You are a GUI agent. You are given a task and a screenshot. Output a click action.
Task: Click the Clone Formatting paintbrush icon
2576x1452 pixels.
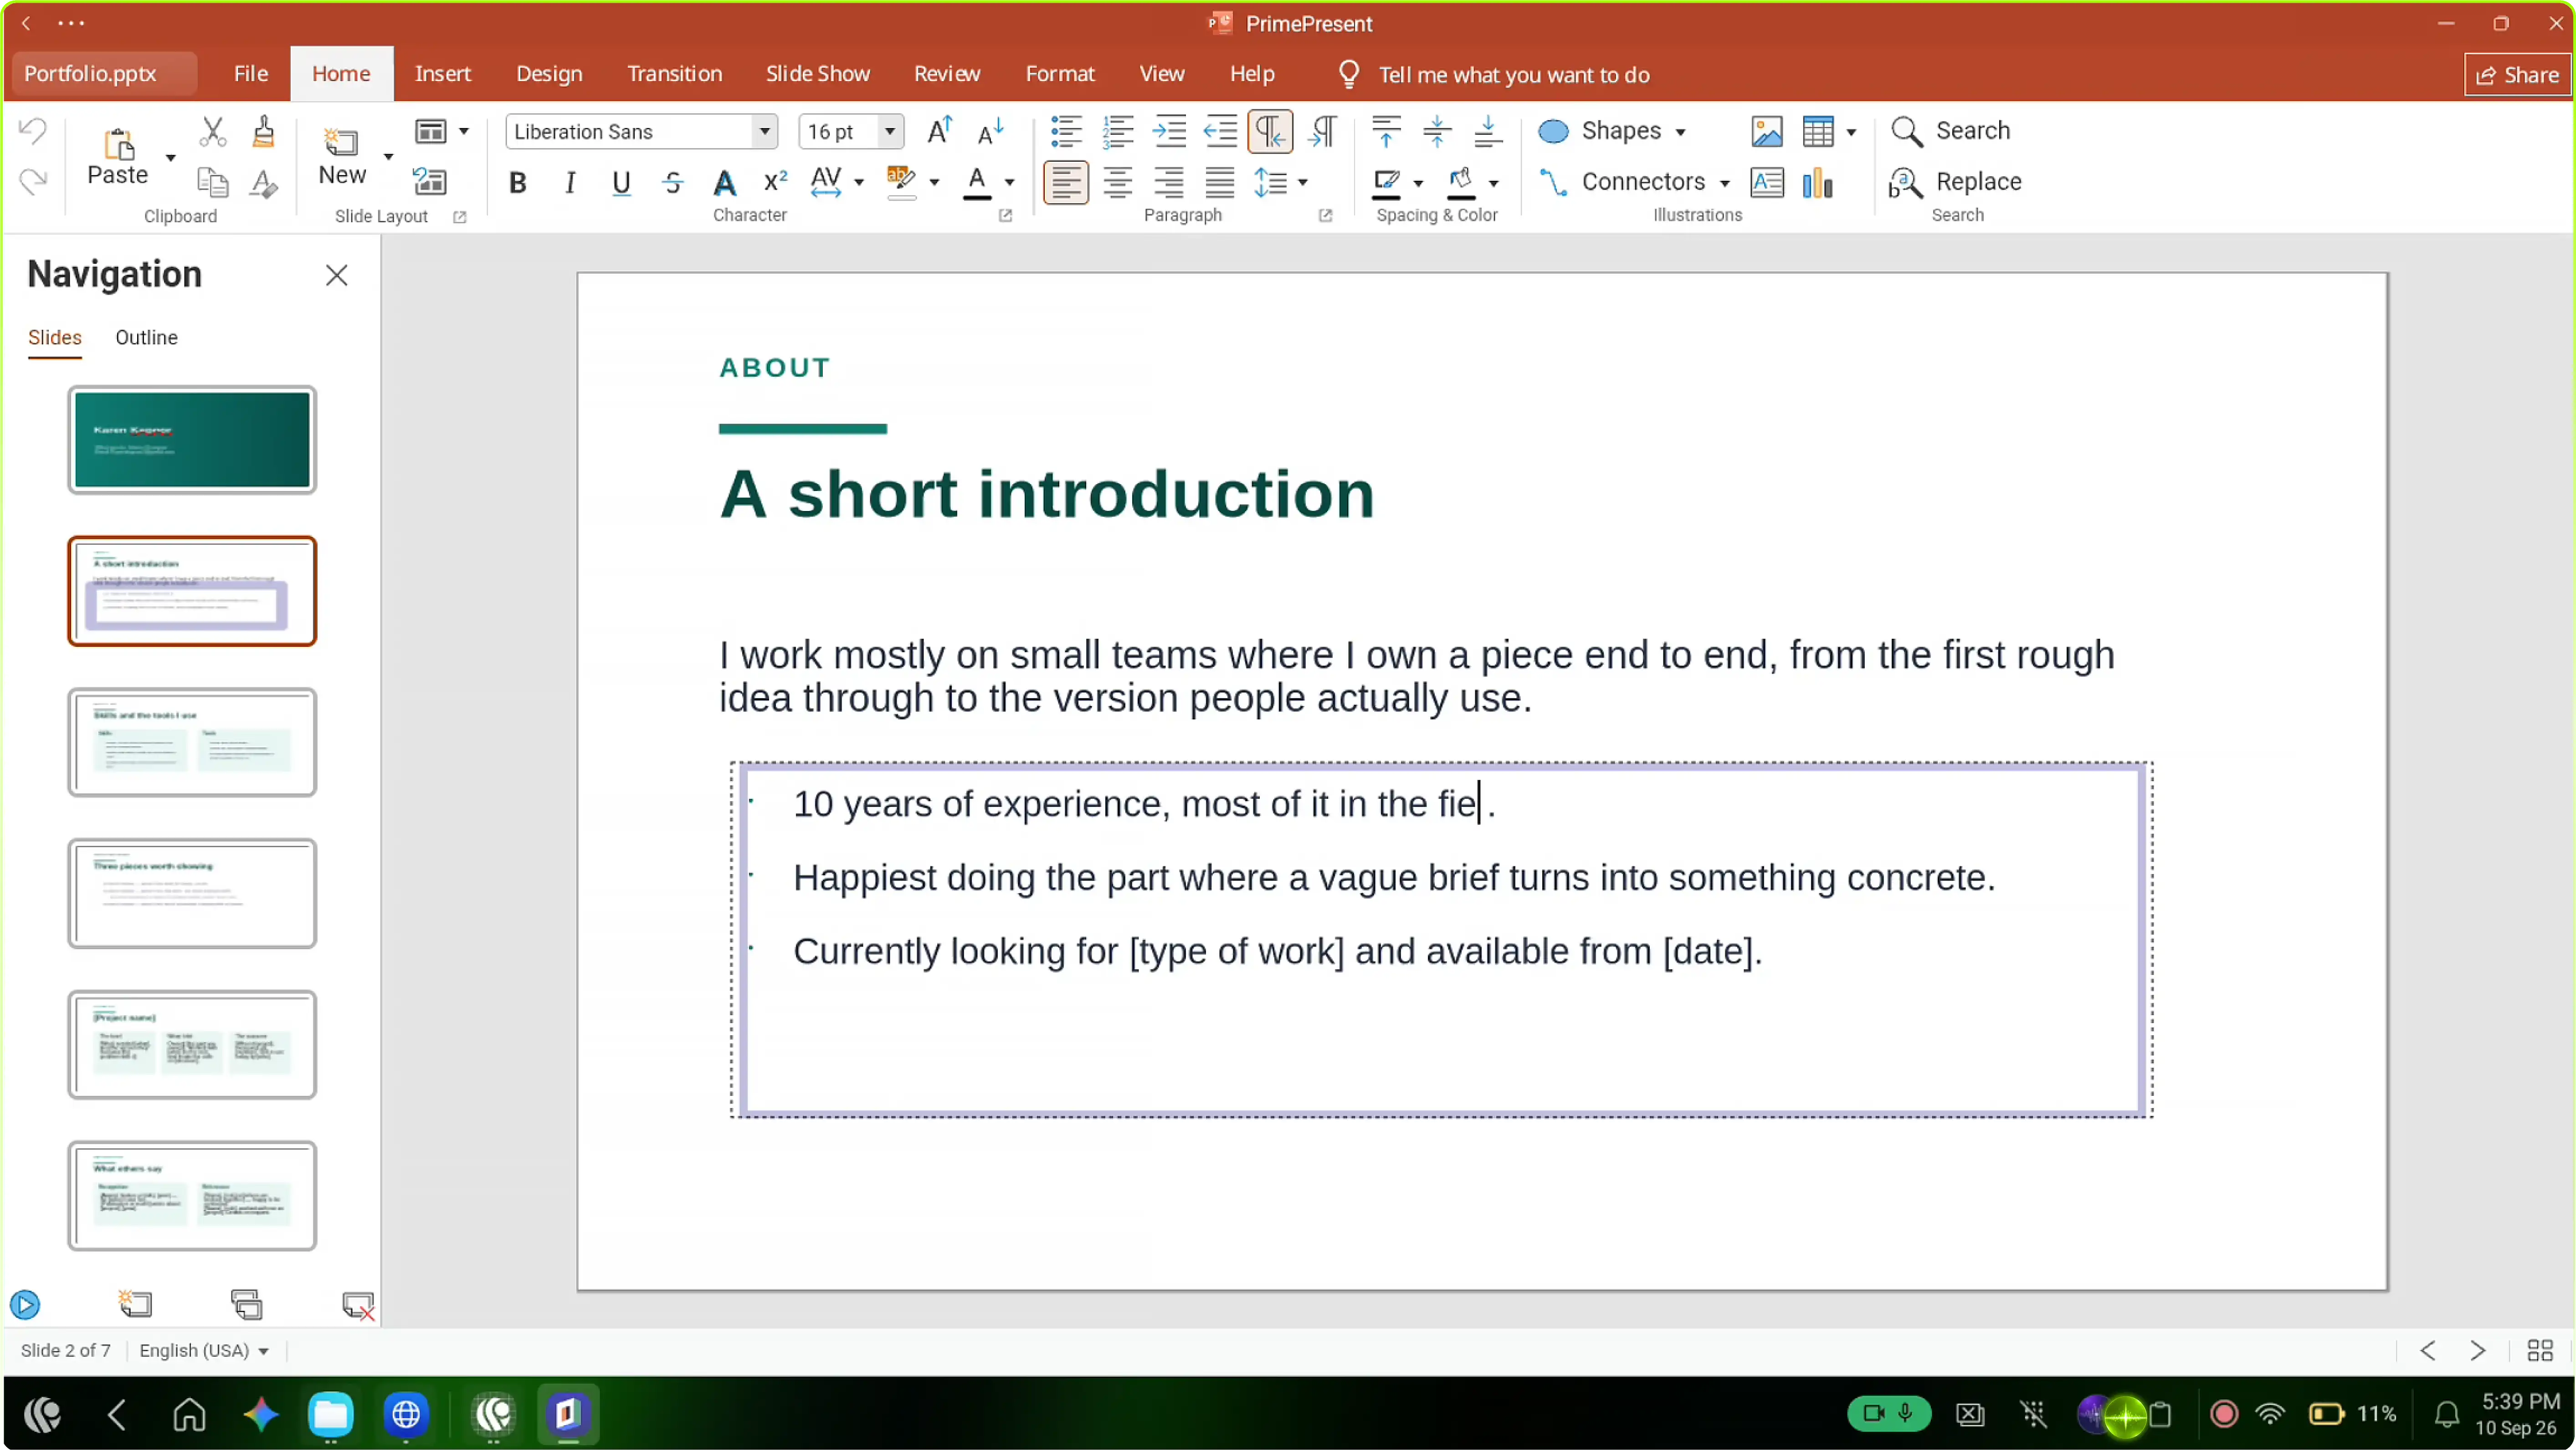click(x=264, y=131)
